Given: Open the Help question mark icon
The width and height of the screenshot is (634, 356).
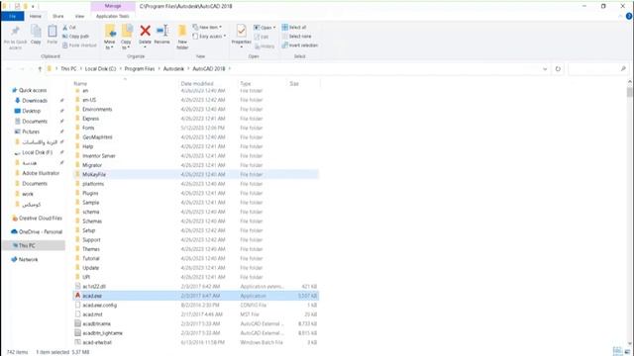Looking at the screenshot, I should click(629, 16).
